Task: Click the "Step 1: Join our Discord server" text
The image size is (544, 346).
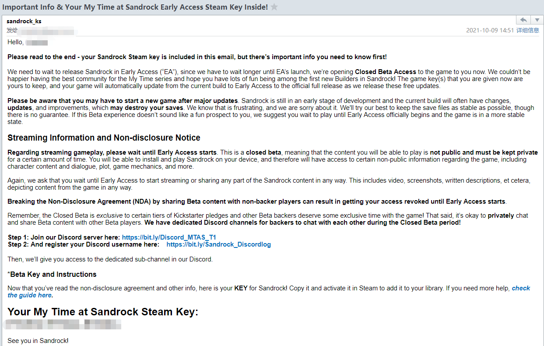Action: [x=64, y=237]
